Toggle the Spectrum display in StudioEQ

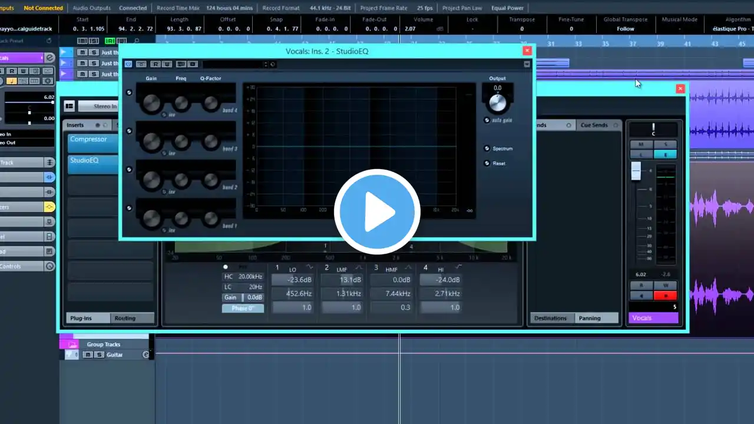tap(487, 148)
